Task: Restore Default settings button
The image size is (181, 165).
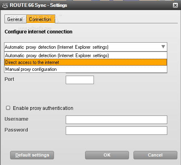Action: pyautogui.click(x=32, y=155)
